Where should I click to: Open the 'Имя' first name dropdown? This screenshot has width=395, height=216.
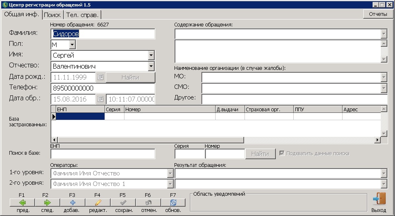tap(151, 55)
